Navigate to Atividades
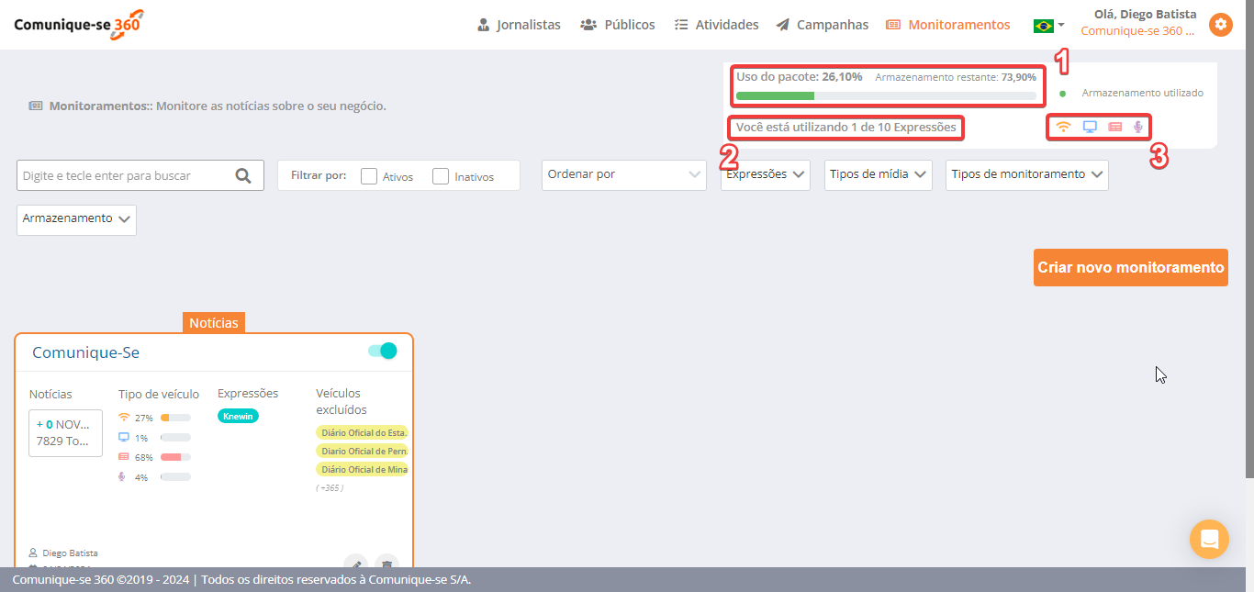 coord(717,25)
